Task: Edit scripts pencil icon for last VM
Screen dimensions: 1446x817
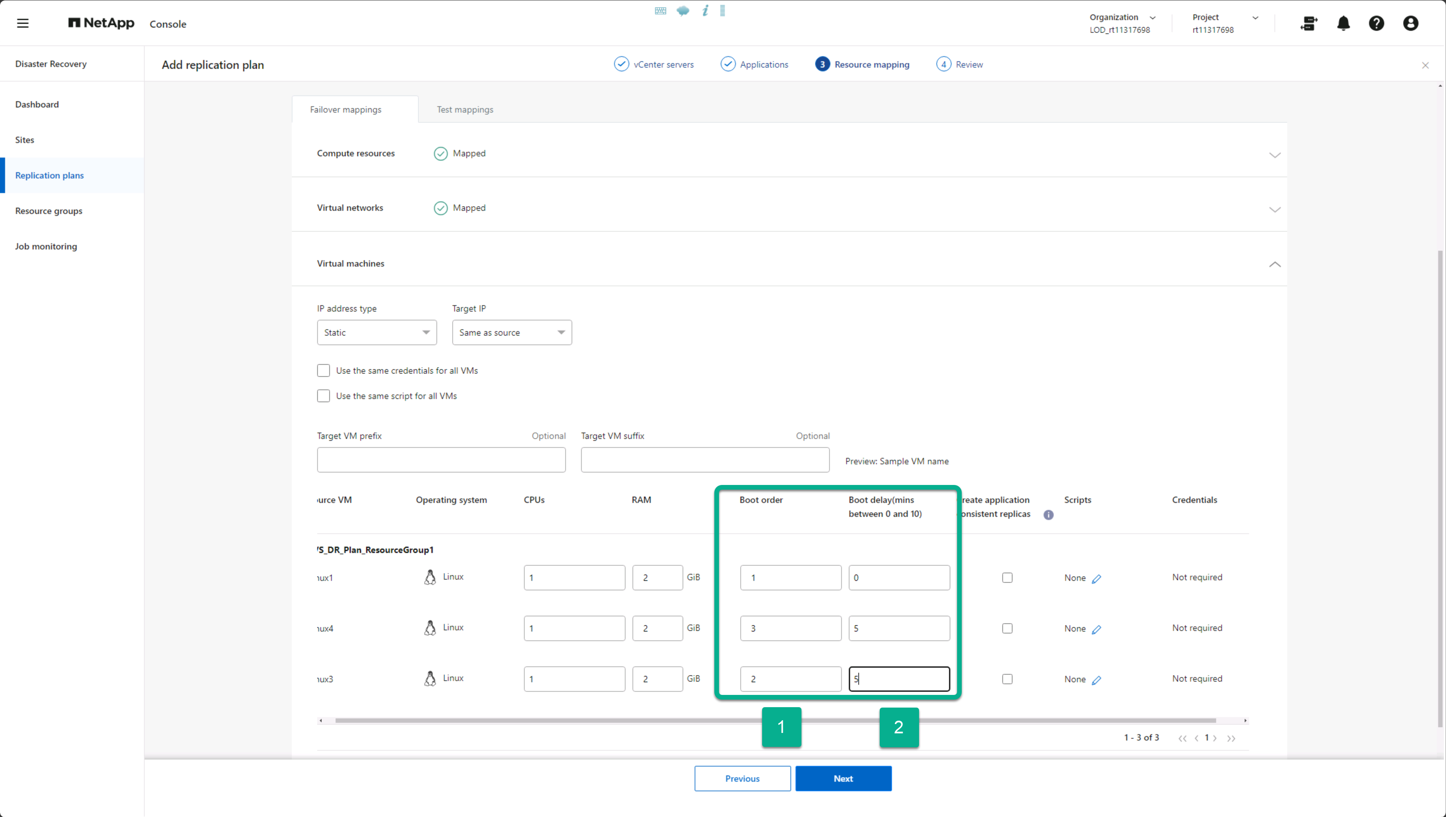Action: pos(1097,680)
